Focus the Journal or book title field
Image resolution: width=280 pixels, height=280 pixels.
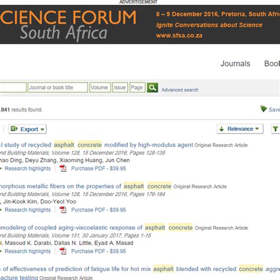pos(58,87)
